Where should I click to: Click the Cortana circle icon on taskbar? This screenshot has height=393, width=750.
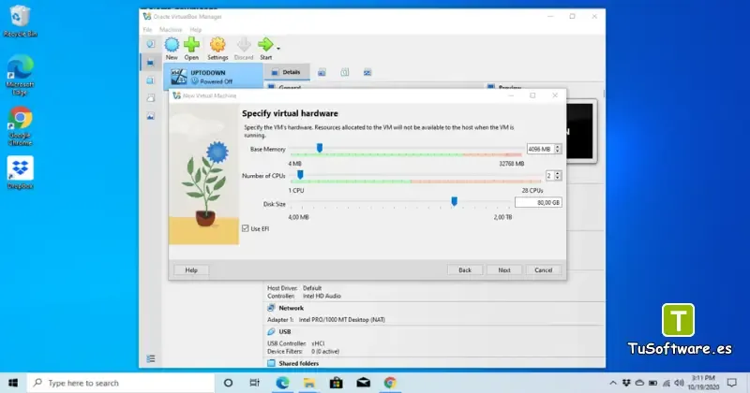[x=228, y=383]
